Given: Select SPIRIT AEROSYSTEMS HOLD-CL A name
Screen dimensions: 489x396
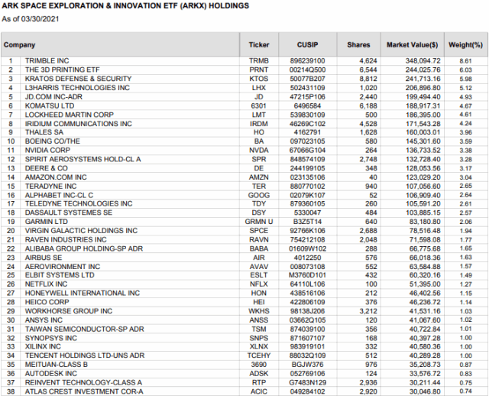Looking at the screenshot, I should pyautogui.click(x=83, y=160).
